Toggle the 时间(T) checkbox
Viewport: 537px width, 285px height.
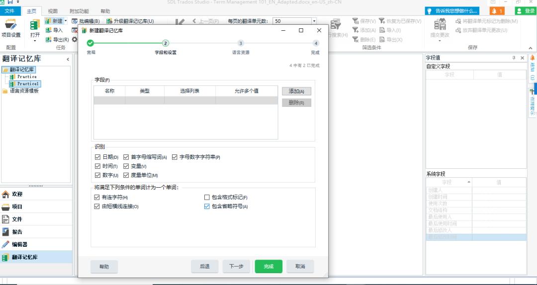coord(97,166)
